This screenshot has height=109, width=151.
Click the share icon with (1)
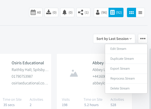pyautogui.click(x=83, y=12)
